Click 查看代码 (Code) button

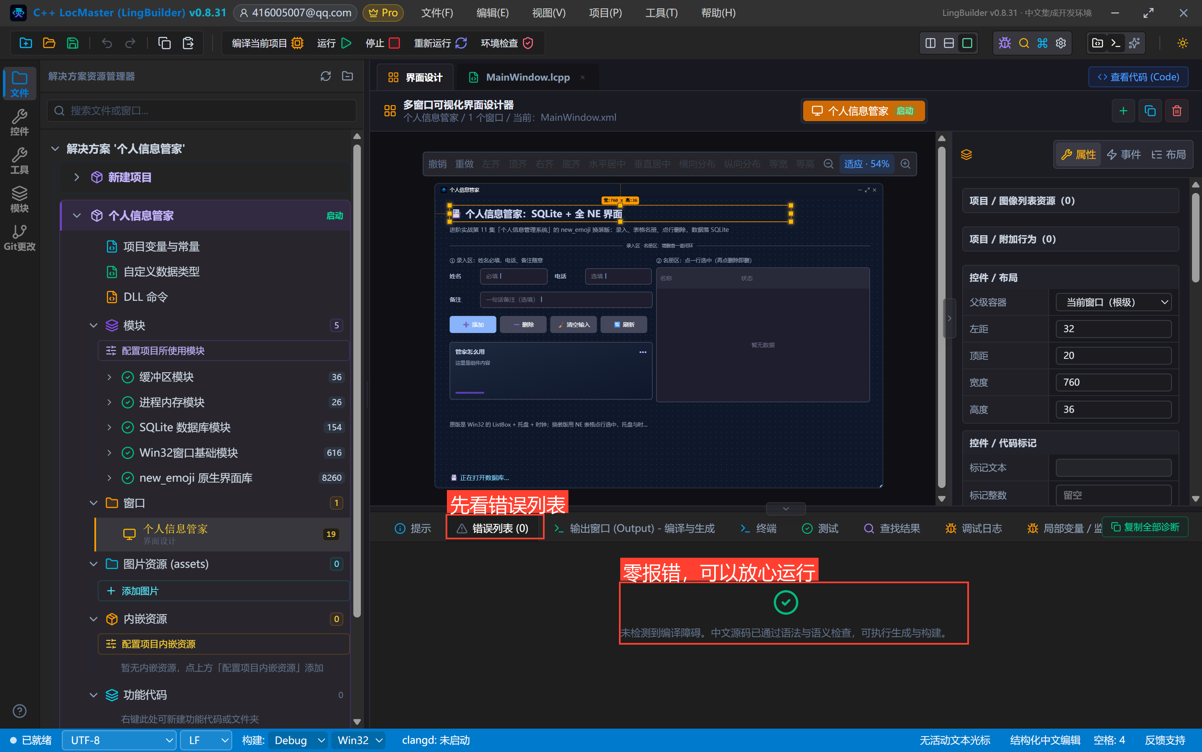click(1139, 77)
